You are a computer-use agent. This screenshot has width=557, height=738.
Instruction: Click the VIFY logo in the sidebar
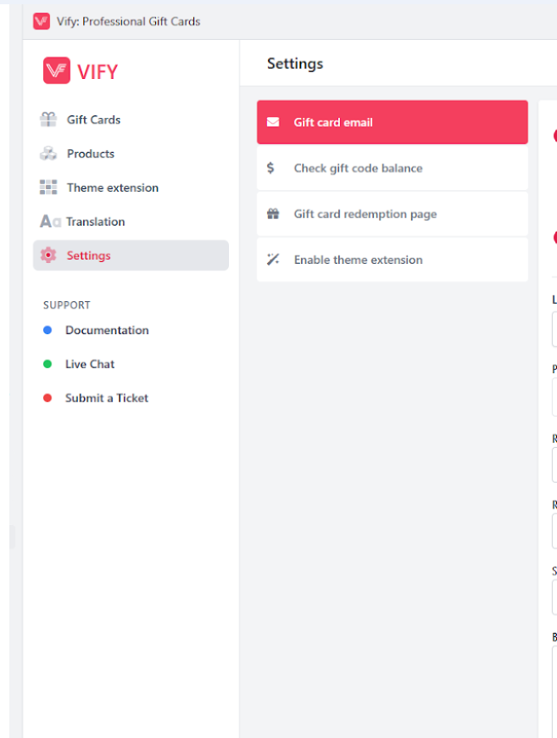coord(81,71)
